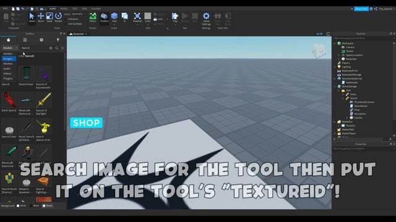Screen dimensions: 396x222
Task: Select the Select tool in ribbon
Action: coord(32,18)
